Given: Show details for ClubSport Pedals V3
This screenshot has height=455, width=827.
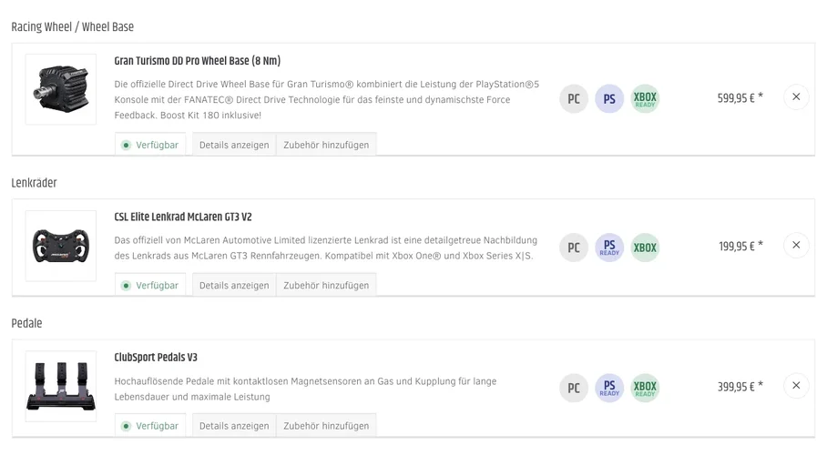Looking at the screenshot, I should point(234,425).
